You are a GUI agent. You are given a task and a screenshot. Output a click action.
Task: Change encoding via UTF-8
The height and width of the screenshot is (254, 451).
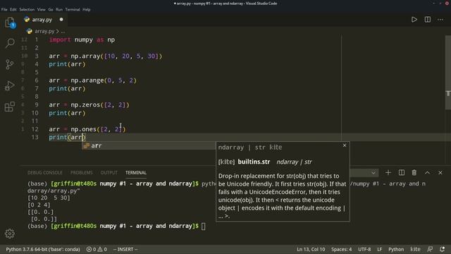364,249
